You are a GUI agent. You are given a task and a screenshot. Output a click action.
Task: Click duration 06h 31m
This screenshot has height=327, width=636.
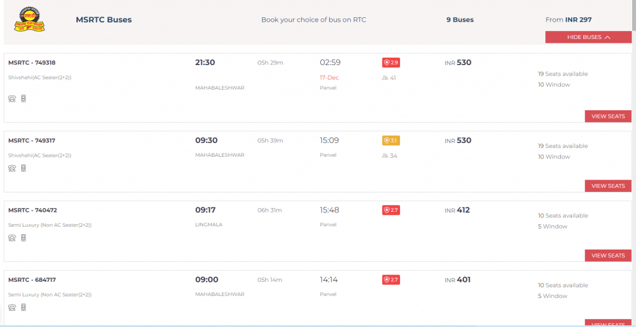pos(270,210)
